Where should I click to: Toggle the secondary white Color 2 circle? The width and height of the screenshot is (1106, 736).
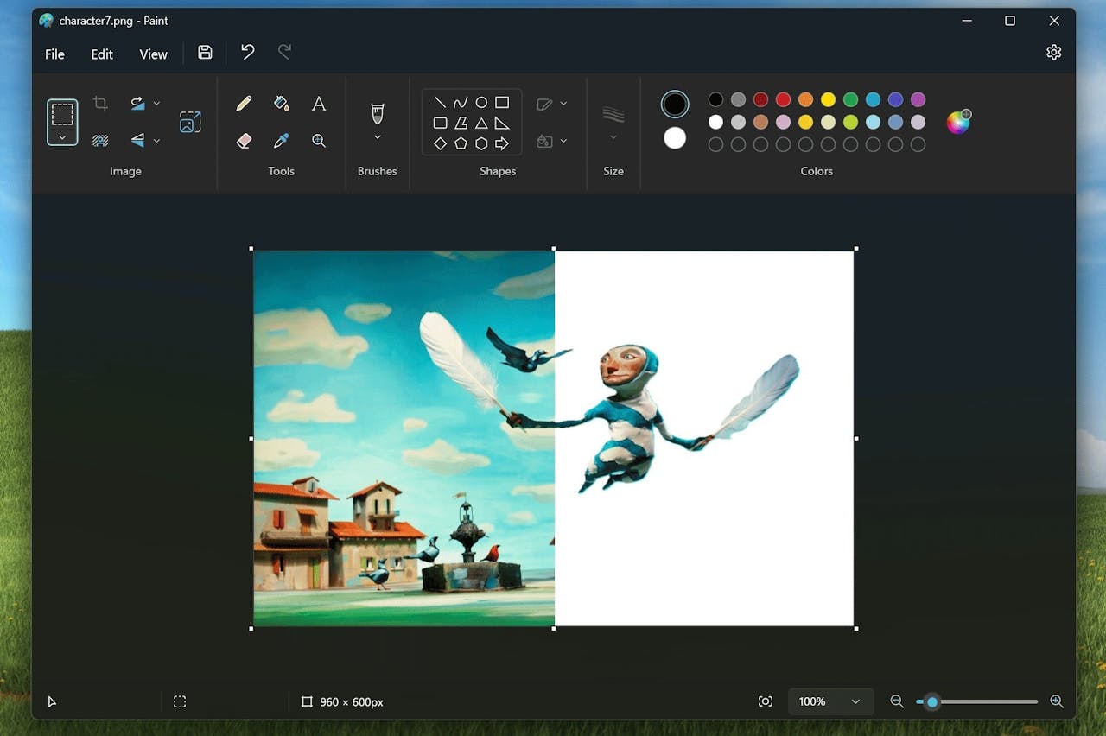coord(675,138)
